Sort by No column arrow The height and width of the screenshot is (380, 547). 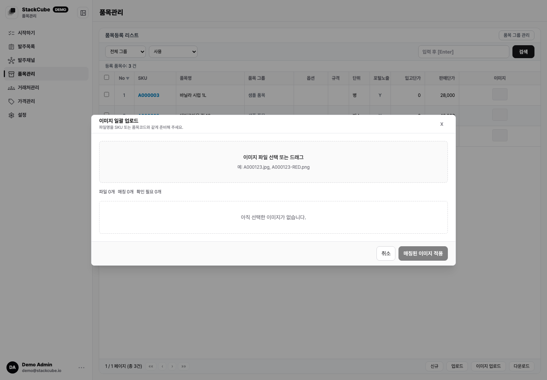coord(128,78)
